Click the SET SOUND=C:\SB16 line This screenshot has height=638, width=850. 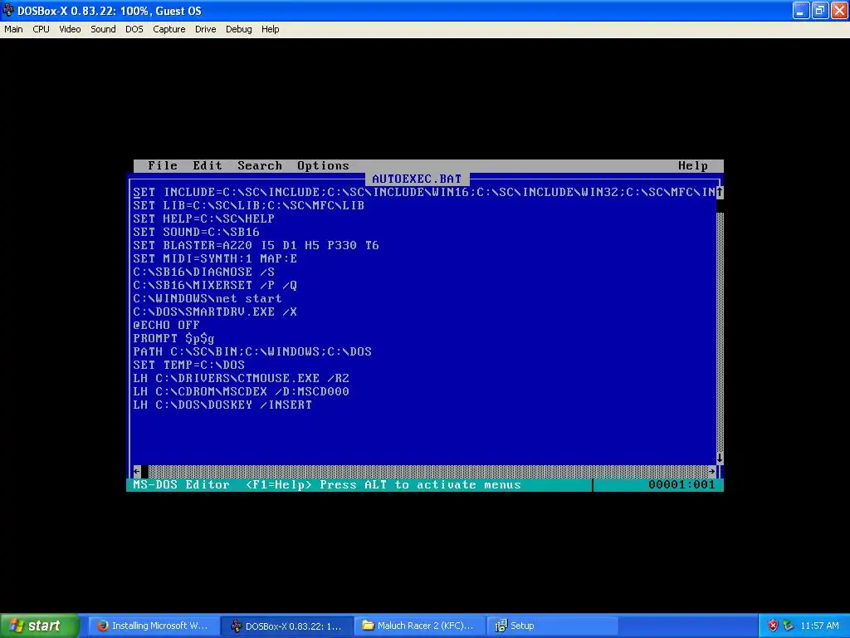click(196, 233)
